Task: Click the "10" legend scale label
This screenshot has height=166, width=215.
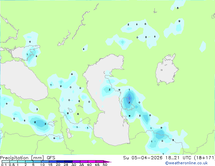Action: click(x=42, y=165)
